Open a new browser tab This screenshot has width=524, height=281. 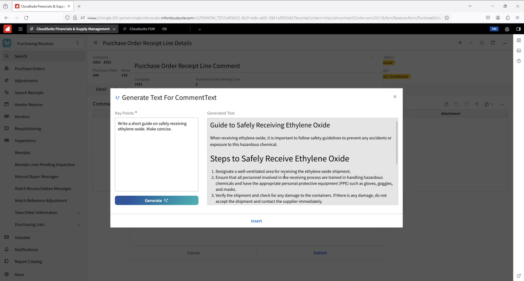[x=79, y=6]
